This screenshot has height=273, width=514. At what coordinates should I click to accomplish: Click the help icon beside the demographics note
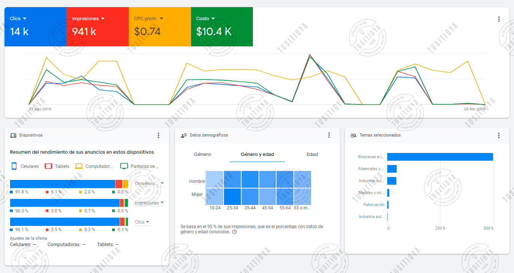point(234,232)
